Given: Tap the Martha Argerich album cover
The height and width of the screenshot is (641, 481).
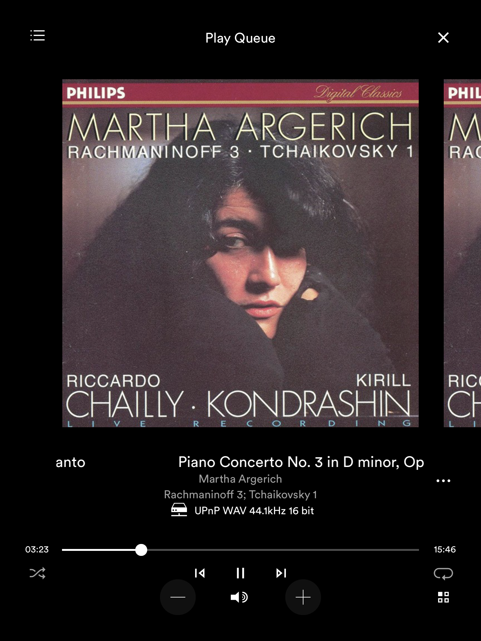Looking at the screenshot, I should 240,253.
